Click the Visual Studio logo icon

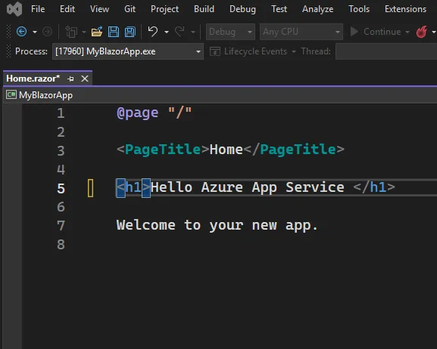pos(14,9)
